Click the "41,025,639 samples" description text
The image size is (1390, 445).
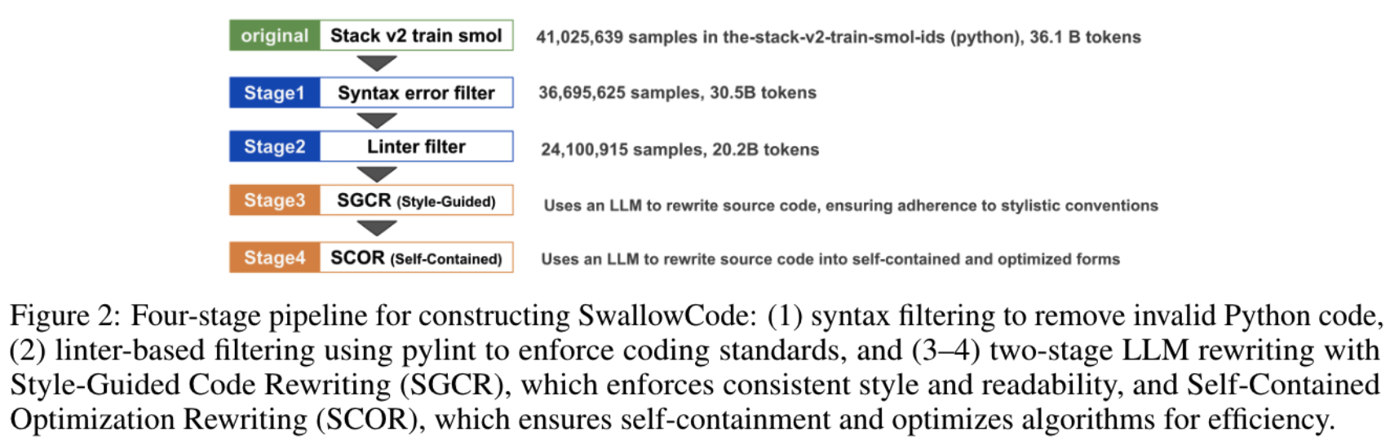pyautogui.click(x=838, y=37)
